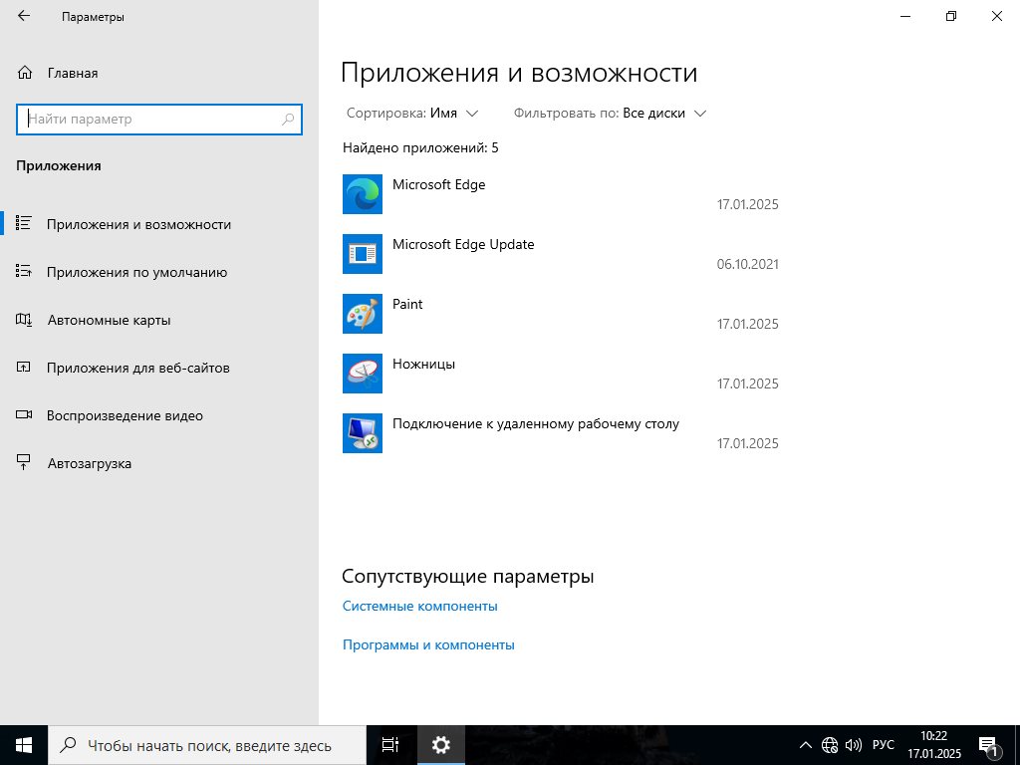Viewport: 1020px width, 765px height.
Task: Click the Воспроизведение видео camera icon
Action: point(24,414)
